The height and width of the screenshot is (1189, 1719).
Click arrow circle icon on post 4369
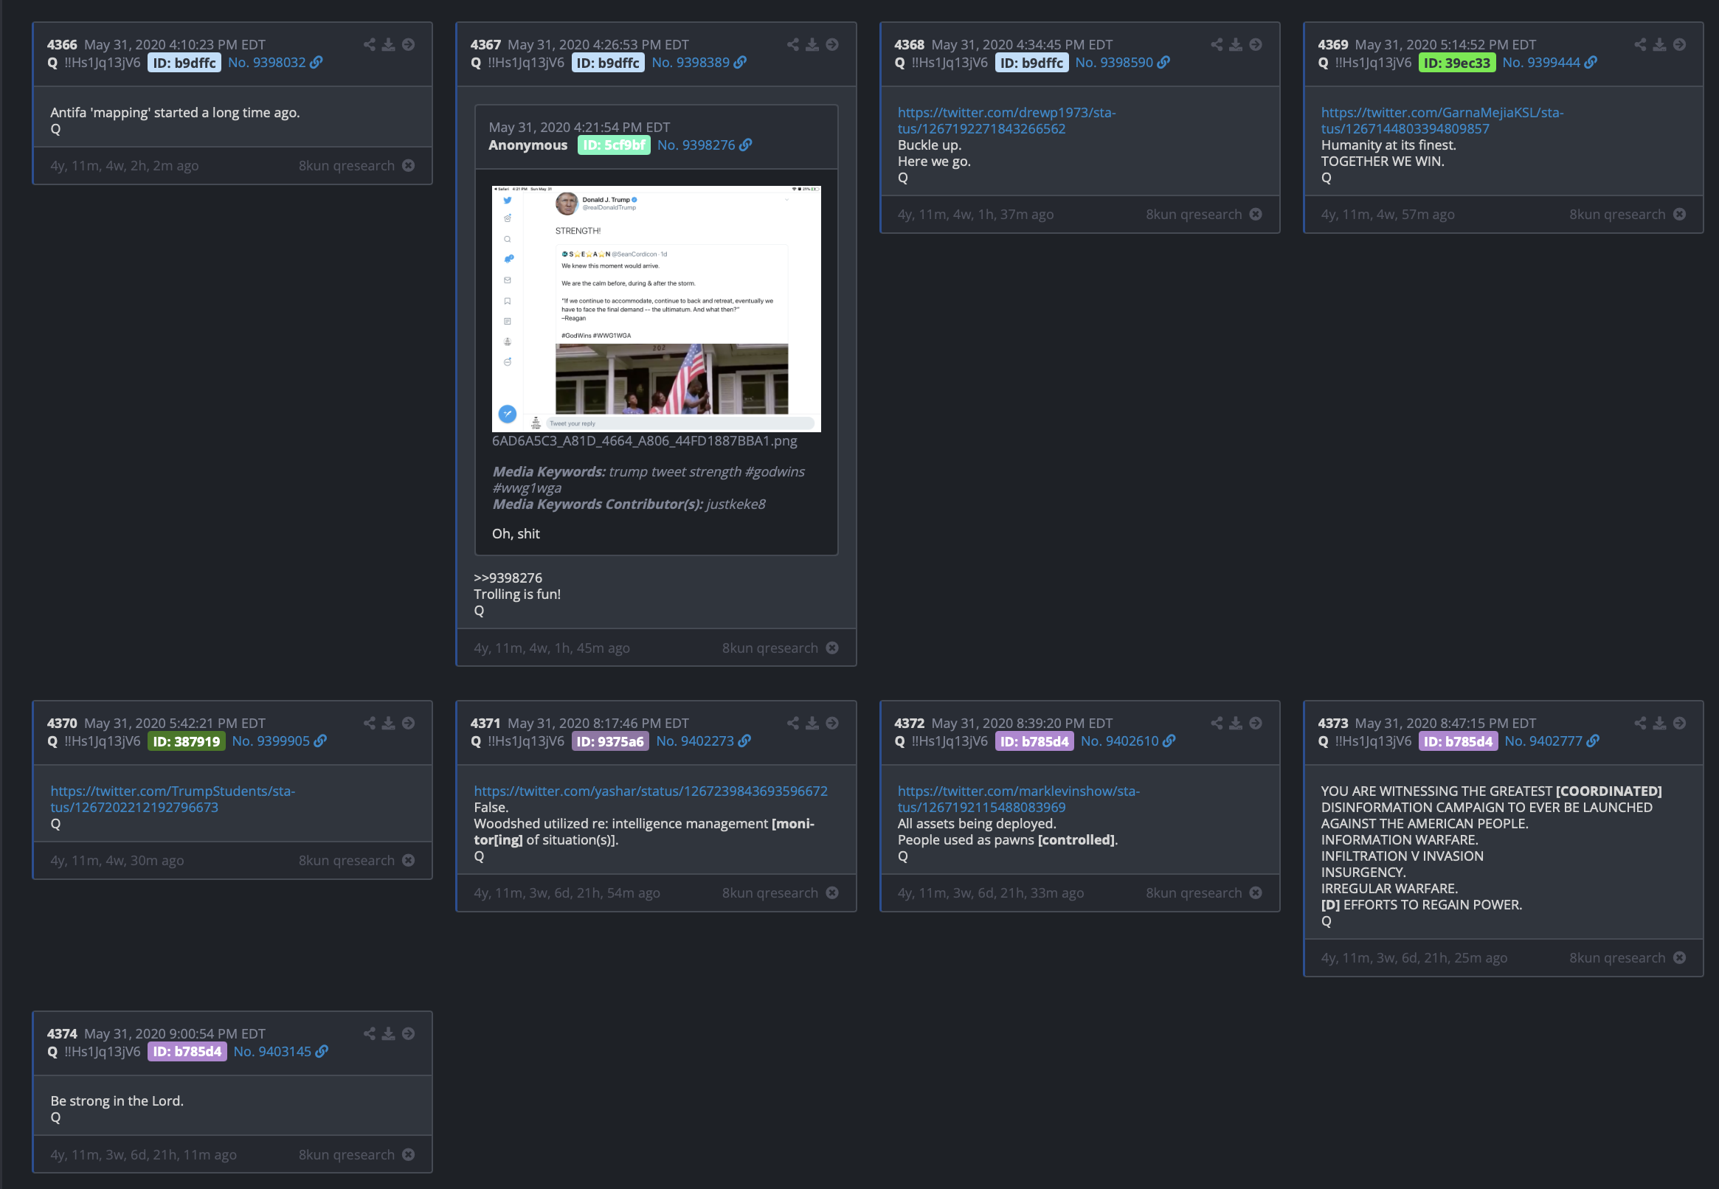coord(1679,45)
